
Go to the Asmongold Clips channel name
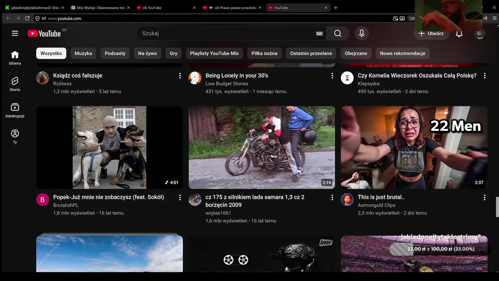coord(377,205)
